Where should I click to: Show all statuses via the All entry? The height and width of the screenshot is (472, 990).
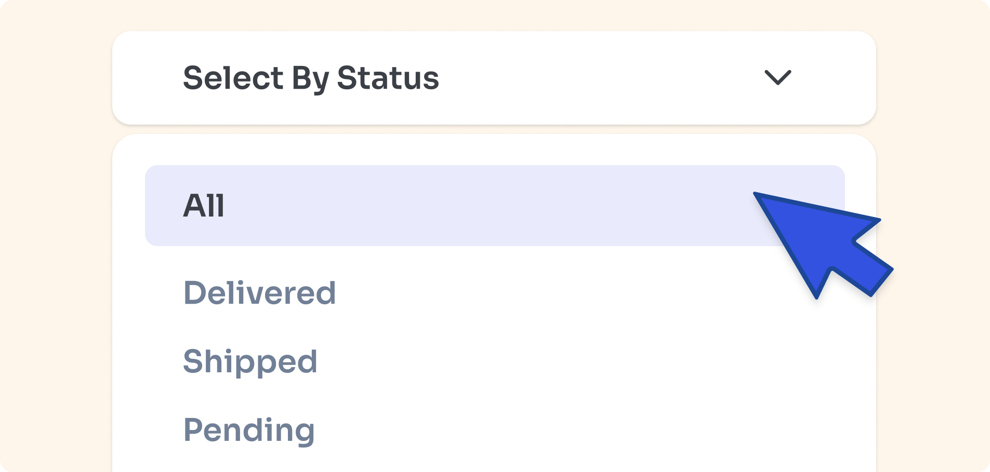coord(204,206)
